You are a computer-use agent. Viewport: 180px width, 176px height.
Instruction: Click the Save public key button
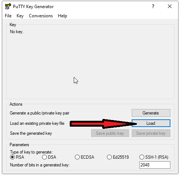[x=110, y=133]
